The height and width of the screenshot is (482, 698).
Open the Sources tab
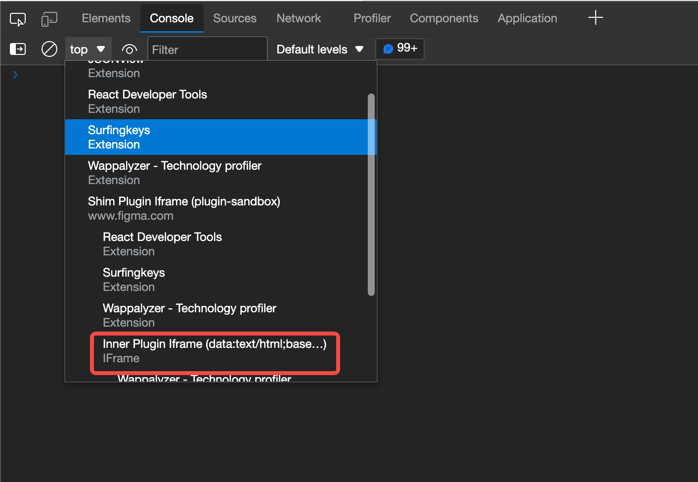(235, 18)
